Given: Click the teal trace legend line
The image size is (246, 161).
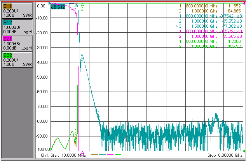Looking at the screenshot, I should pyautogui.click(x=102, y=155).
